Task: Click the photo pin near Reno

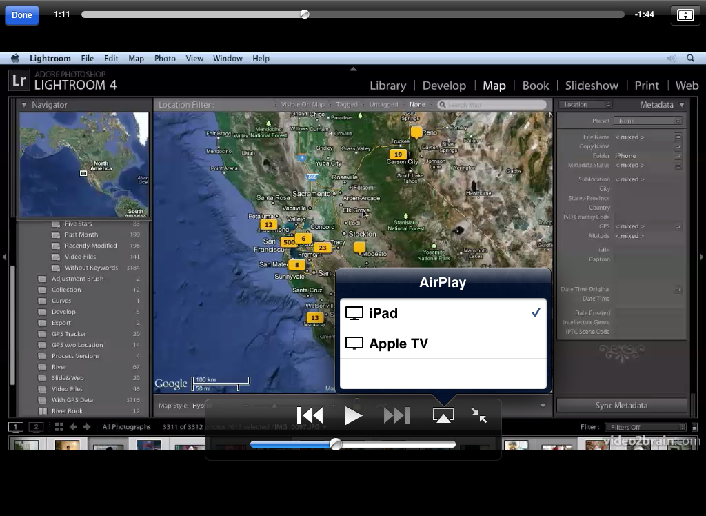Action: tap(416, 132)
